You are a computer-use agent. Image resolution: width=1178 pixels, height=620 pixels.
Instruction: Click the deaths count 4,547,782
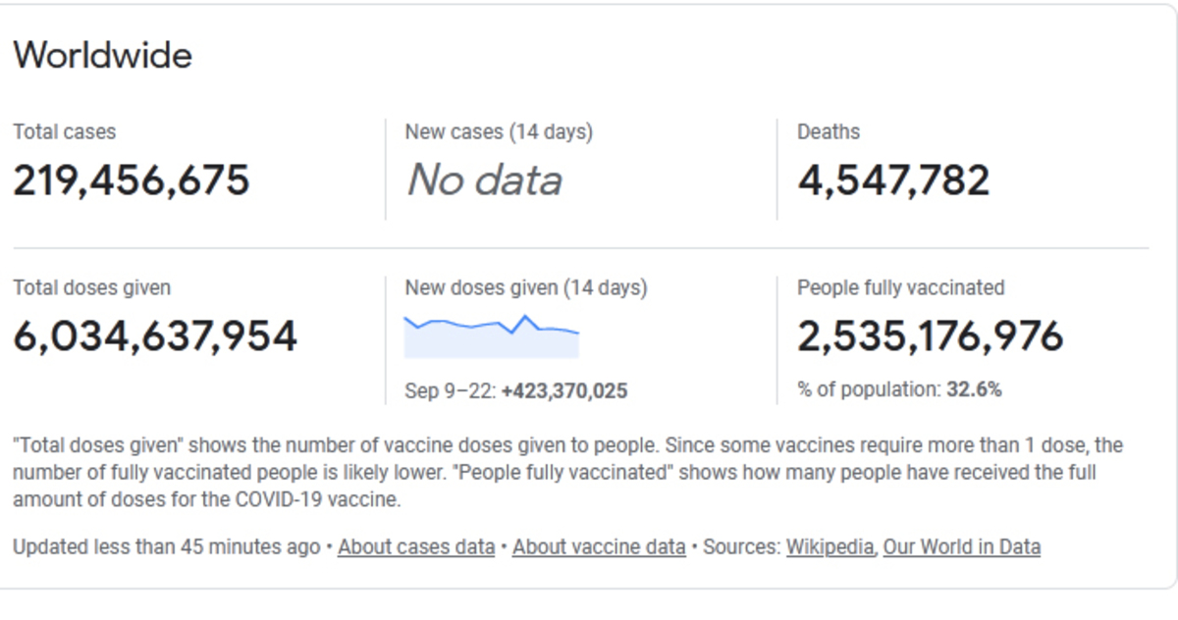pos(893,181)
